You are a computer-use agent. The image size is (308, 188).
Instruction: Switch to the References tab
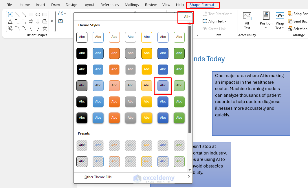(x=110, y=5)
